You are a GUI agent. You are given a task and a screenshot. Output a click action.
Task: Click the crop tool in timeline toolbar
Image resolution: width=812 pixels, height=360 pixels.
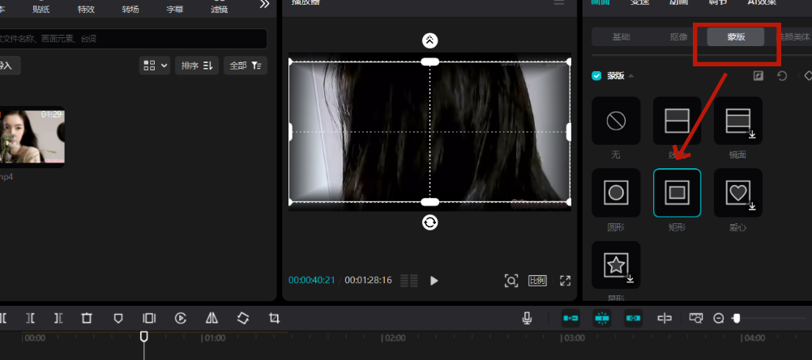click(x=274, y=319)
